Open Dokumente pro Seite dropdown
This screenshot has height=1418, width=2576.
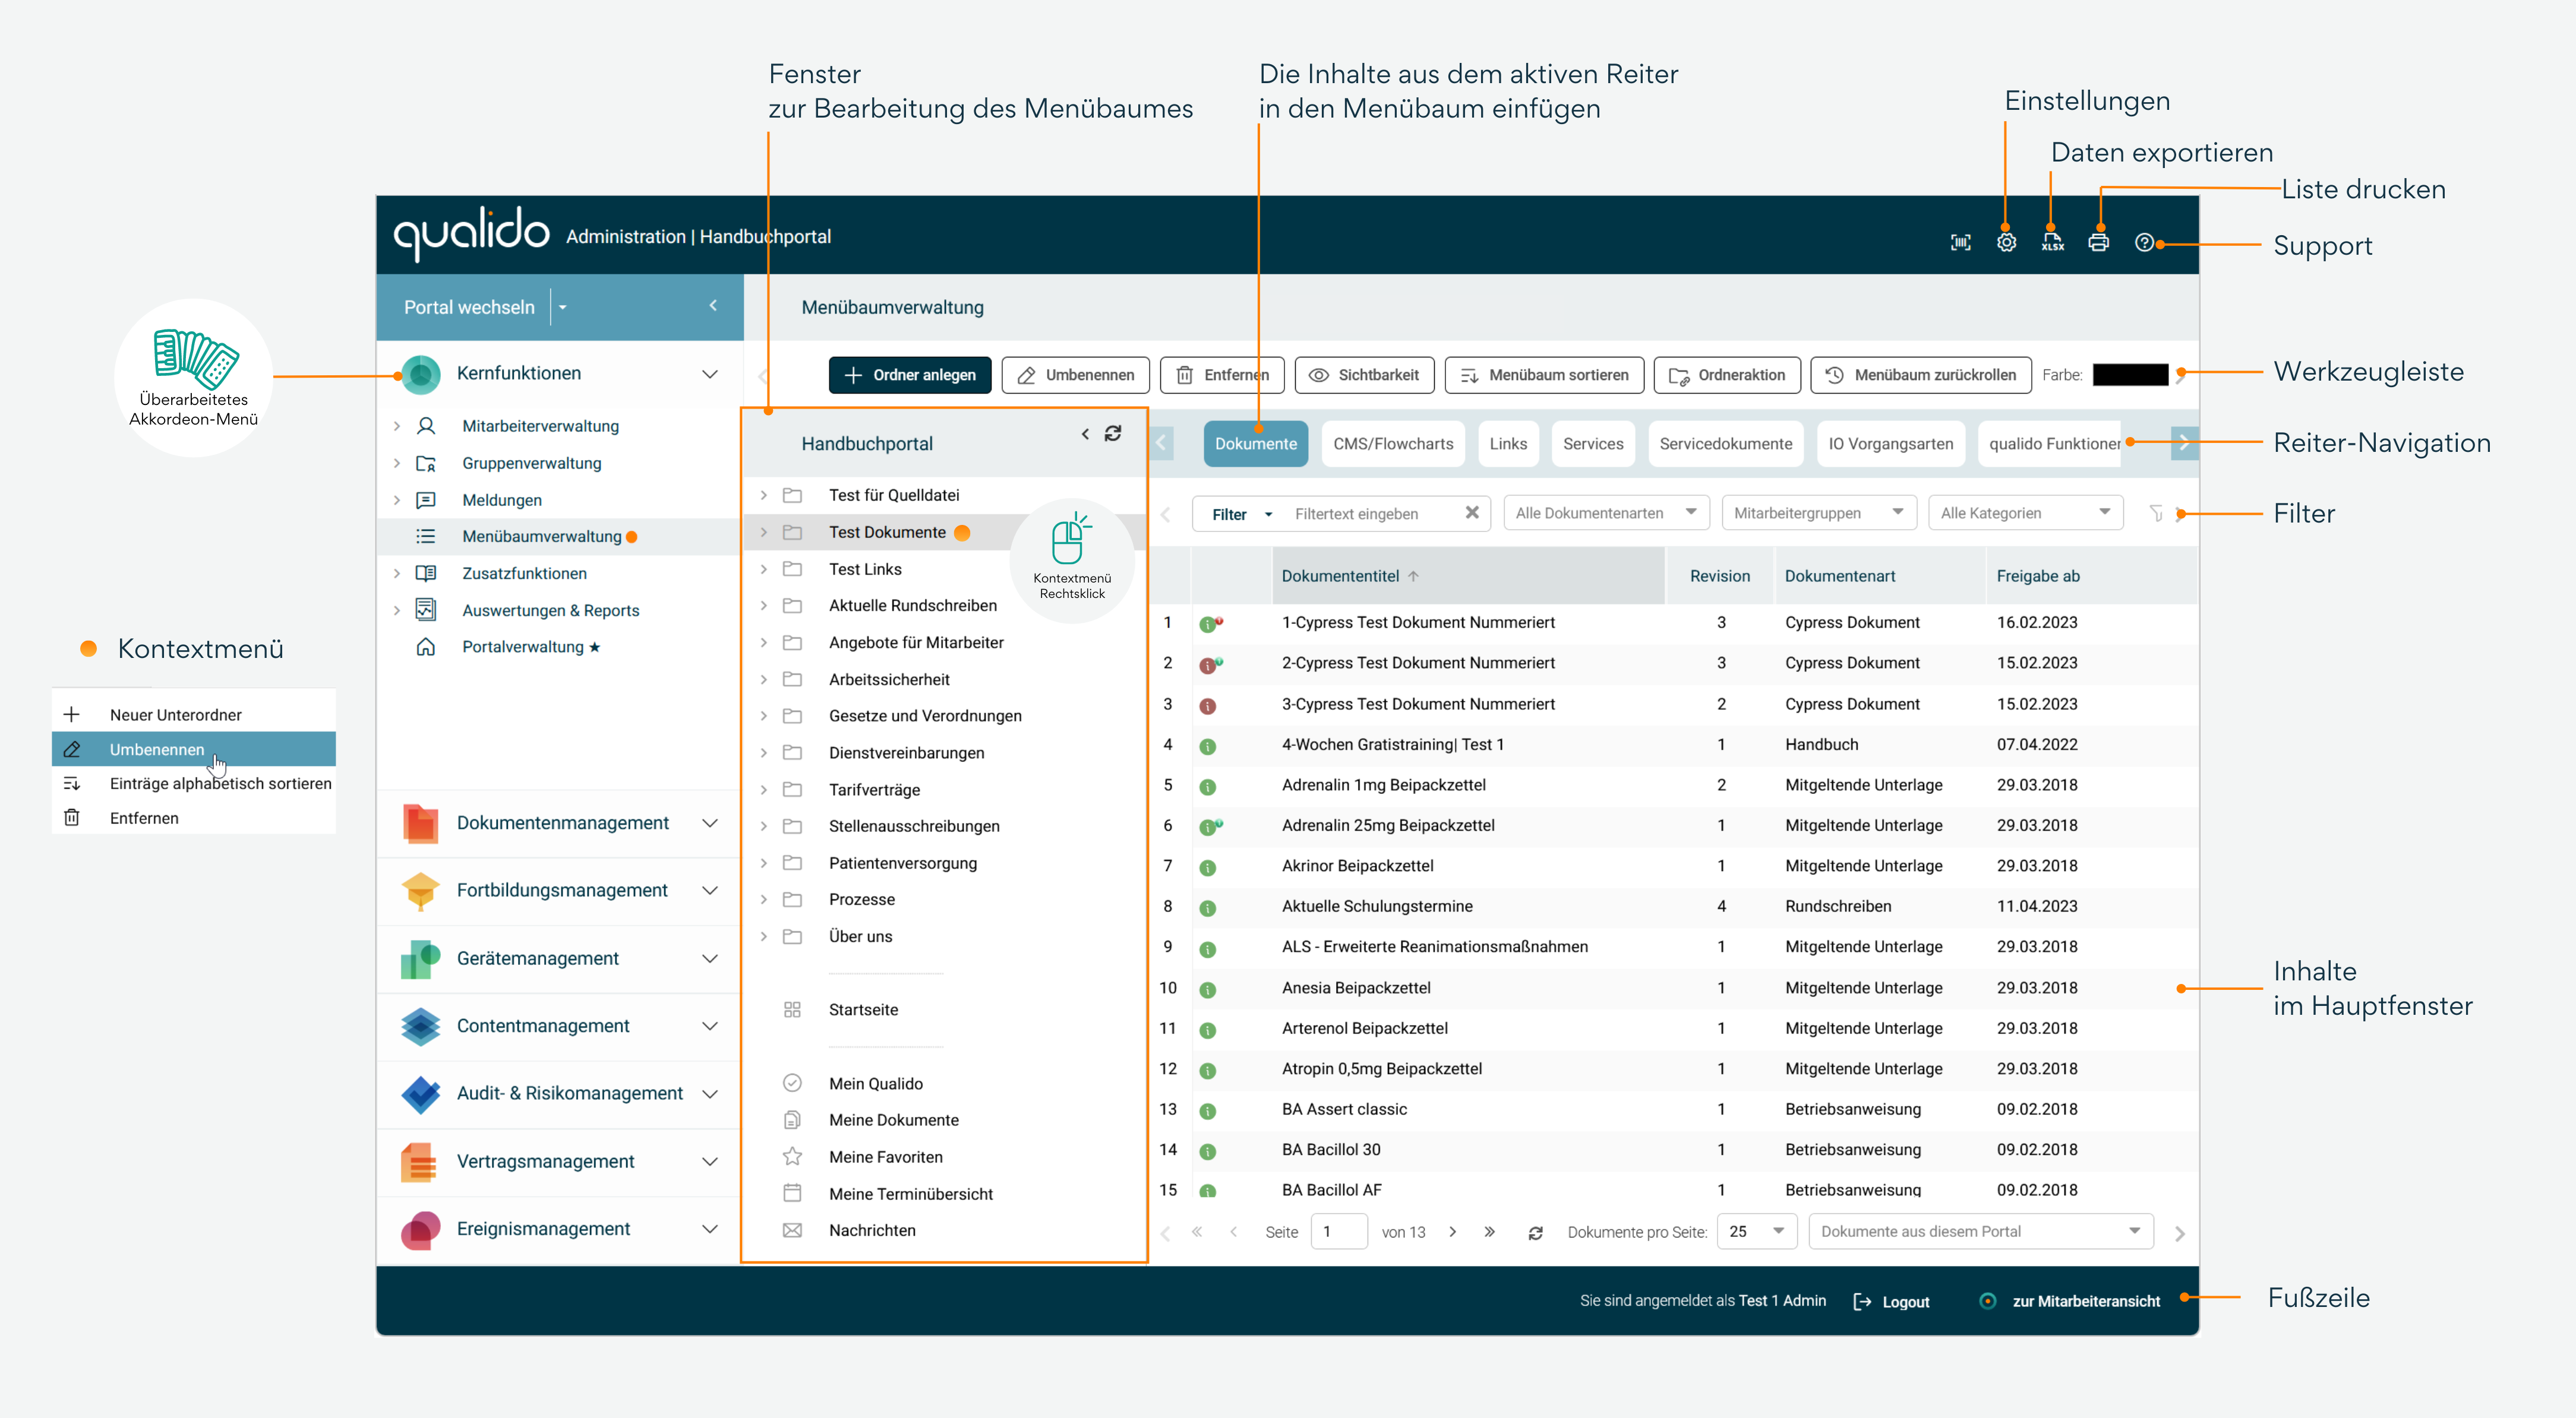[1756, 1231]
